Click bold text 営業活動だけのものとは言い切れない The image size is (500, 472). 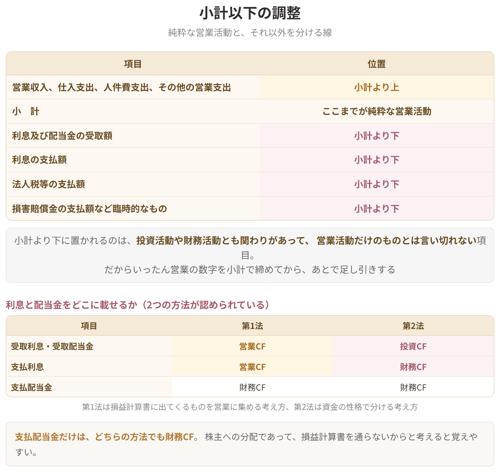pos(397,241)
